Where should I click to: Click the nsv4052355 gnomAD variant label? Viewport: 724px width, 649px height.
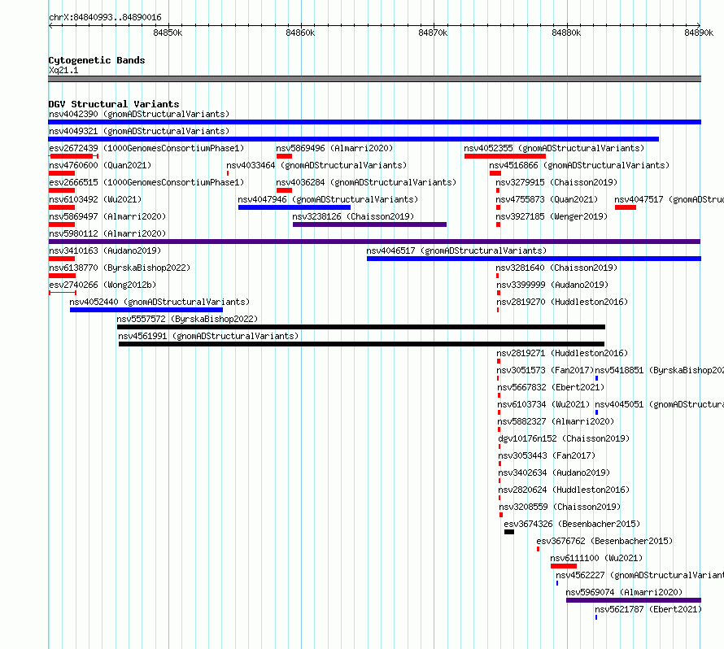point(554,148)
